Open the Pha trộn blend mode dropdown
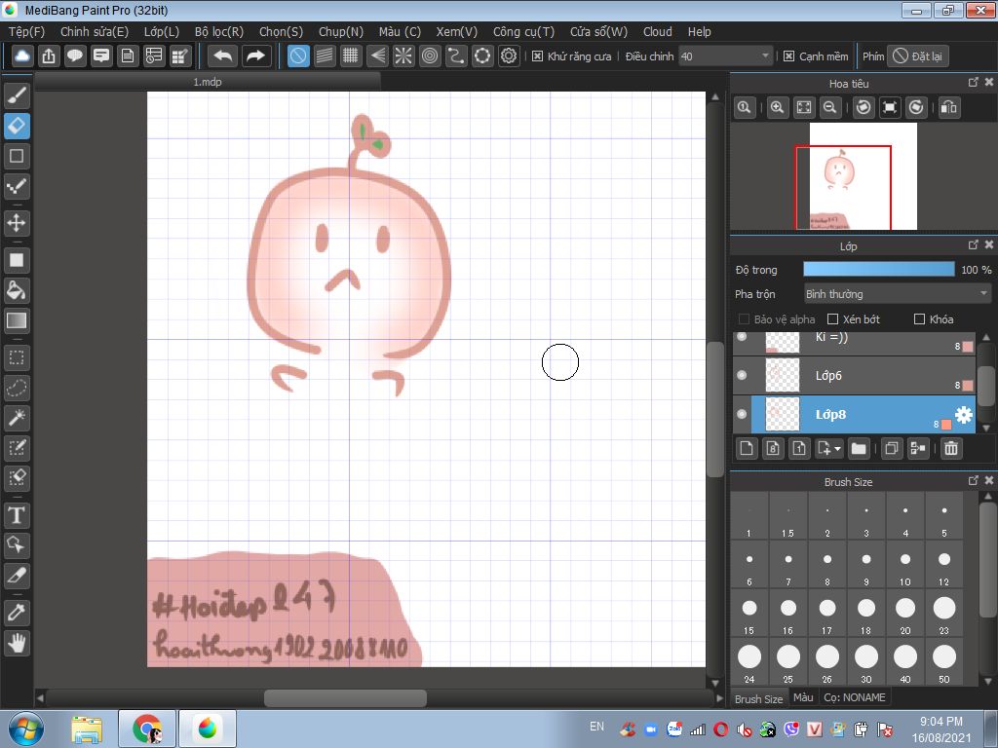Screen dimensions: 998x748 [897, 294]
